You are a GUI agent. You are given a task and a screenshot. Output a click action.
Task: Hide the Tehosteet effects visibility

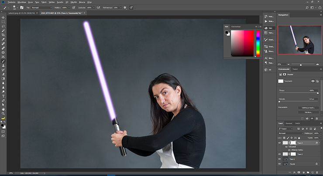(x=286, y=147)
